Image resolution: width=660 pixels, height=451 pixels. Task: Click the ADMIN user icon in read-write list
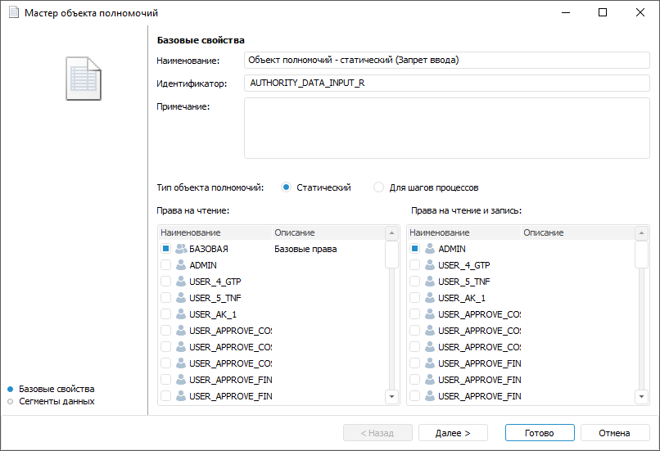click(429, 249)
